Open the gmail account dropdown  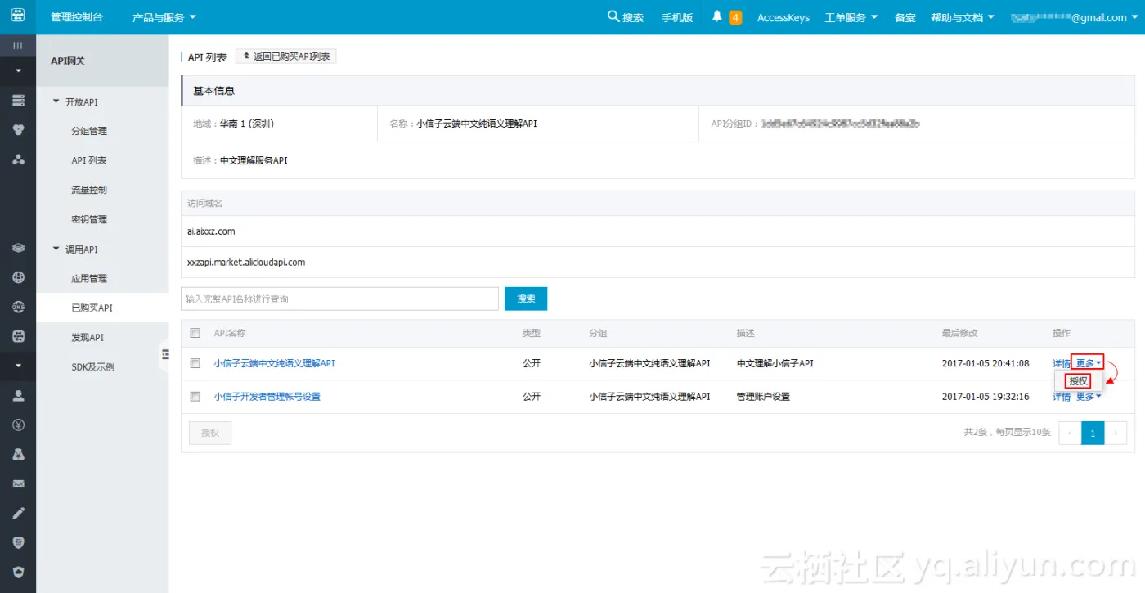(1075, 17)
